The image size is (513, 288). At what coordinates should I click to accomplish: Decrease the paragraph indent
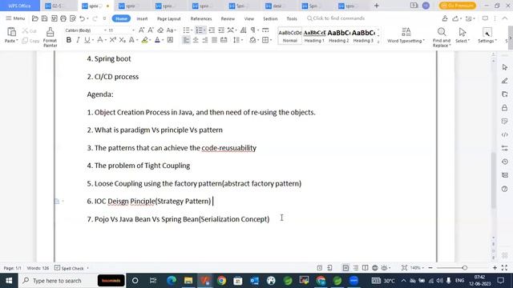tap(212, 30)
